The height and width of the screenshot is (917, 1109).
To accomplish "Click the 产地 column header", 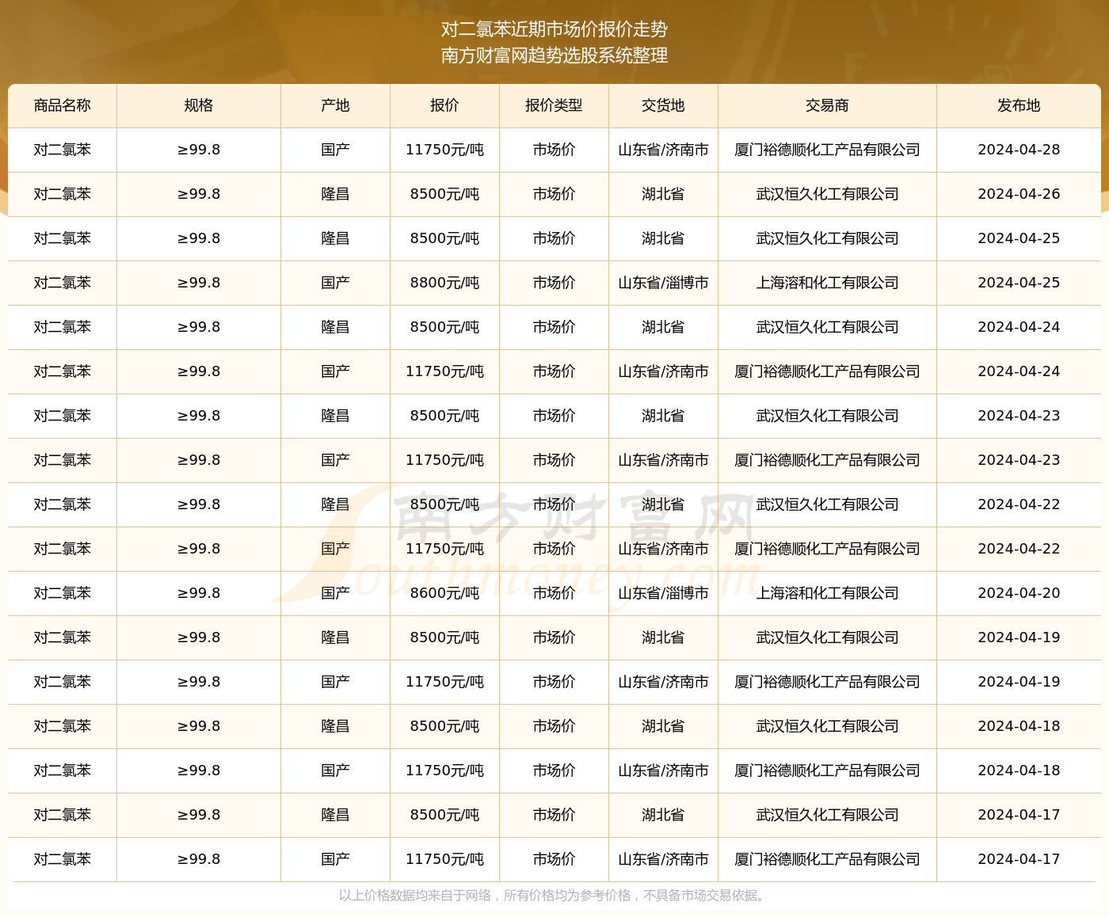I will (x=335, y=105).
